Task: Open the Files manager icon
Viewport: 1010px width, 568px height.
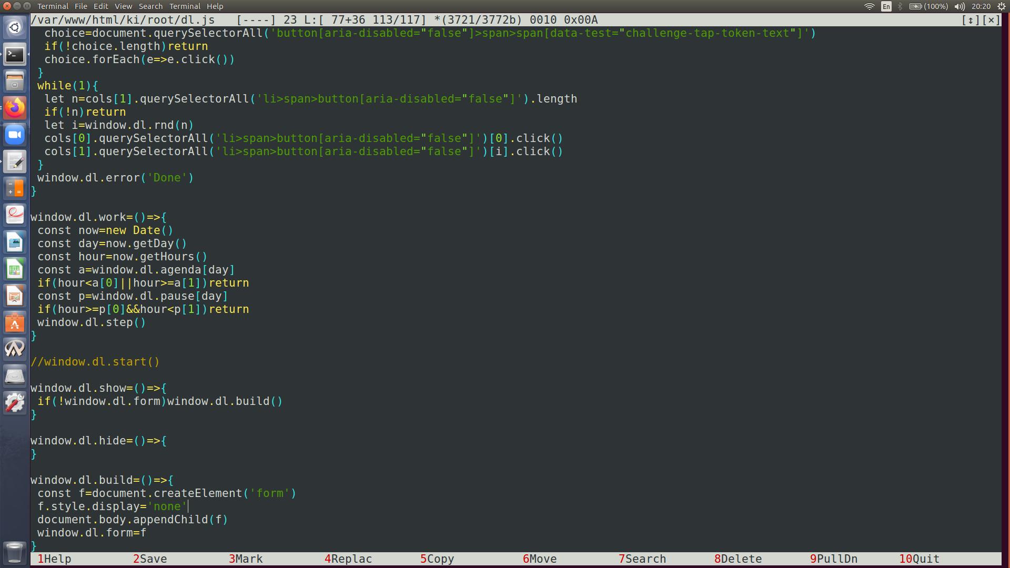Action: tap(15, 81)
